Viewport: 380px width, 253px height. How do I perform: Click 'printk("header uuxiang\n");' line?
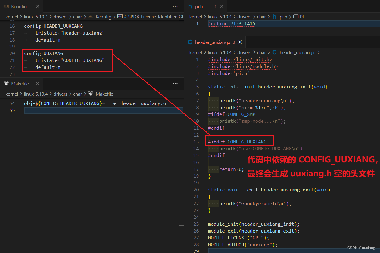[x=257, y=100]
